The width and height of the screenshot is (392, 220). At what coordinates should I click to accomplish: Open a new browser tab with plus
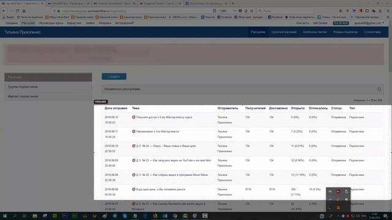(x=233, y=4)
